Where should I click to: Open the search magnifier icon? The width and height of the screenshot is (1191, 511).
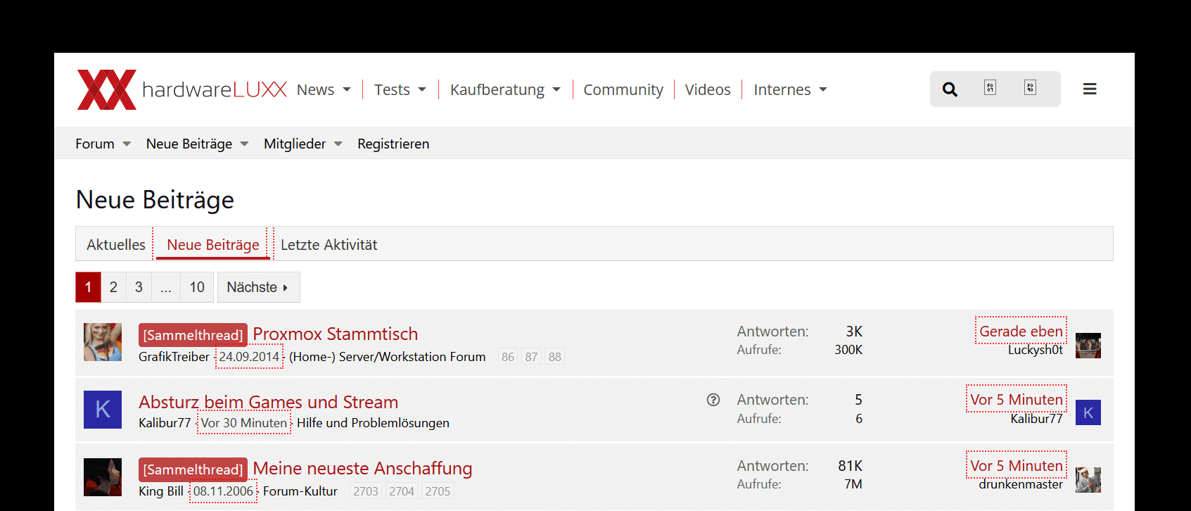point(950,89)
